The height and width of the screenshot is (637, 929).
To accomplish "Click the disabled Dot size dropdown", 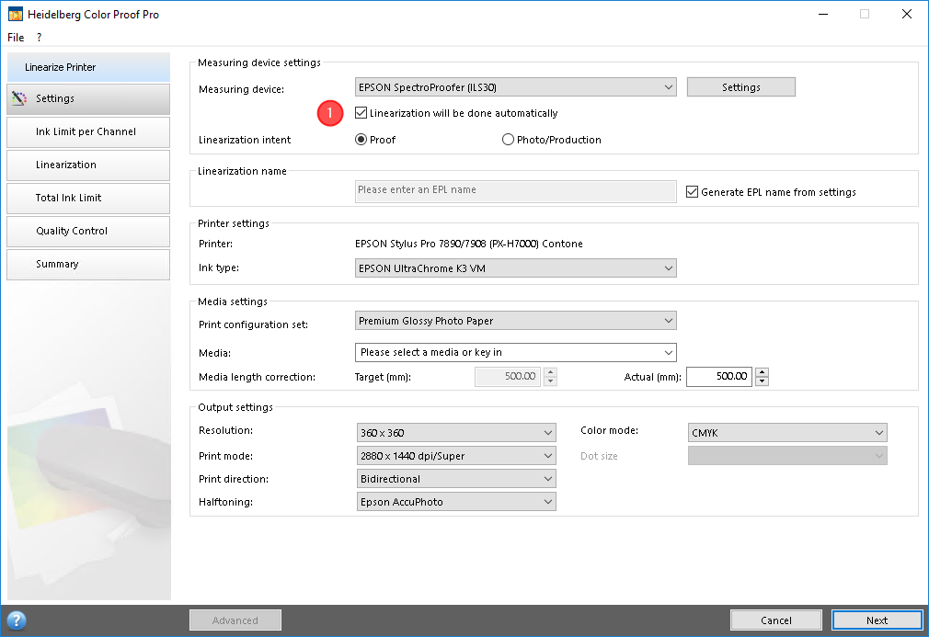I will [x=787, y=456].
